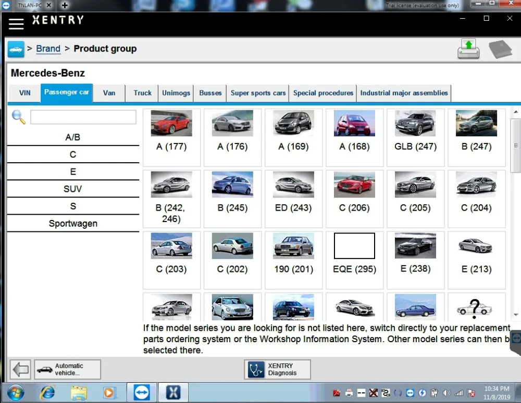Click the Automatic vehicle button
The image size is (521, 403).
(x=67, y=369)
